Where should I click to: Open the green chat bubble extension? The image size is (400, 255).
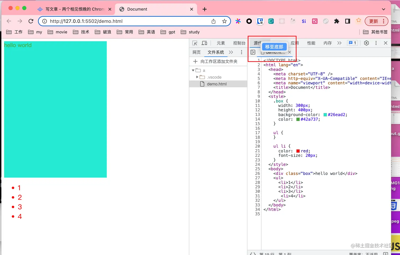point(271,21)
